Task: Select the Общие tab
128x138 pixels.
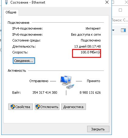Action: [x=11, y=12]
